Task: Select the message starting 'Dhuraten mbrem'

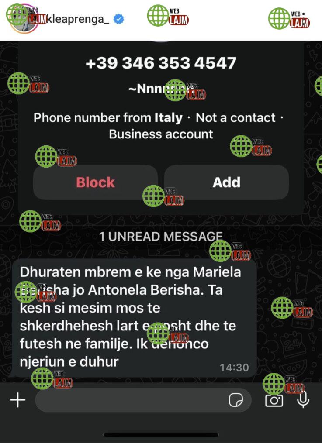Action: [x=134, y=318]
